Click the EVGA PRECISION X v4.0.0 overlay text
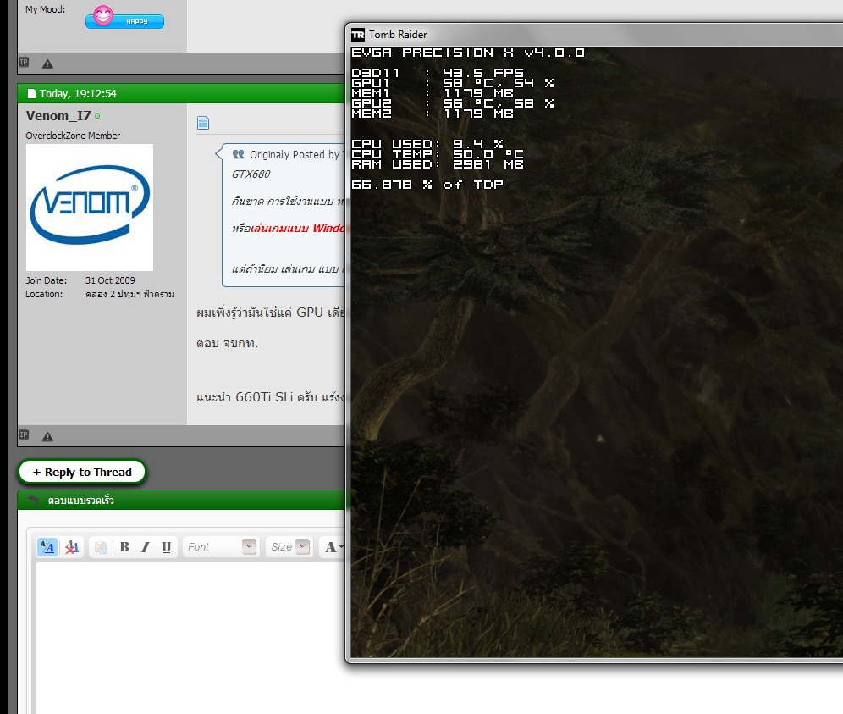The width and height of the screenshot is (843, 714). [468, 53]
